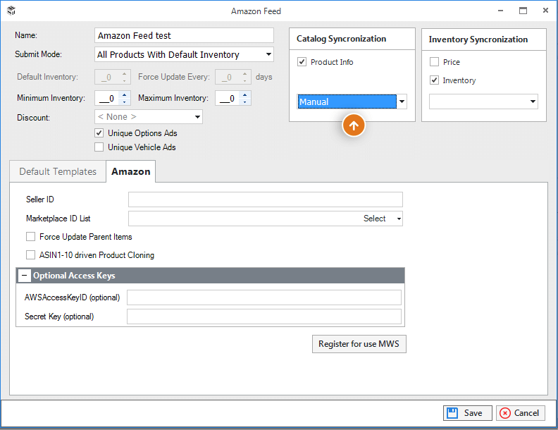
Task: Click the Minimum Inventory value field
Action: [107, 98]
